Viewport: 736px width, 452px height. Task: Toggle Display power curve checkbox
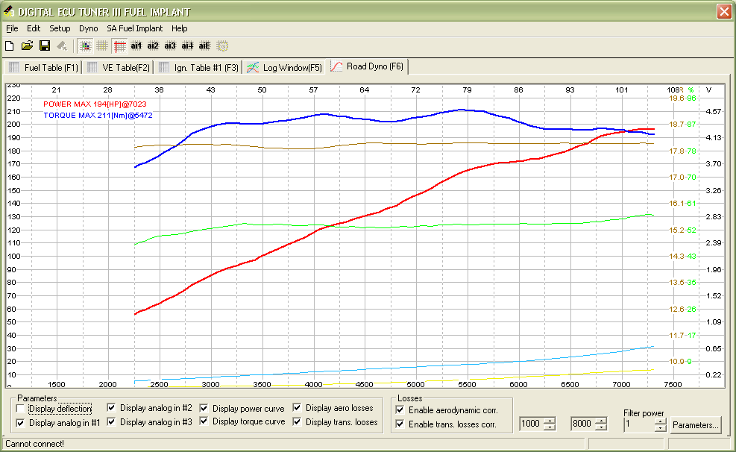point(204,409)
